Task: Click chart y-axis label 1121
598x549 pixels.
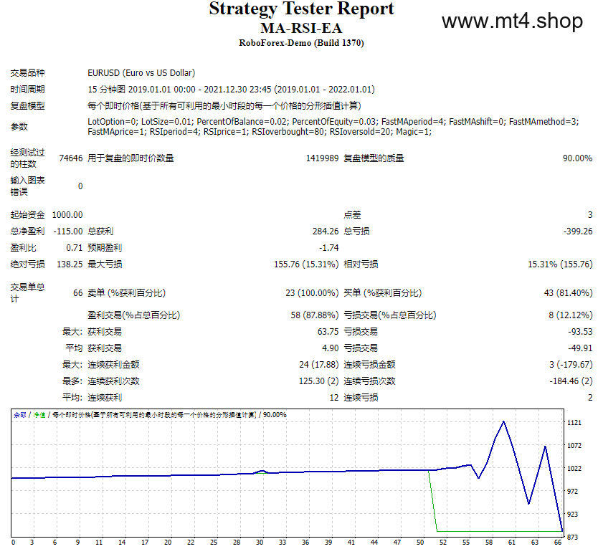Action: 574,422
